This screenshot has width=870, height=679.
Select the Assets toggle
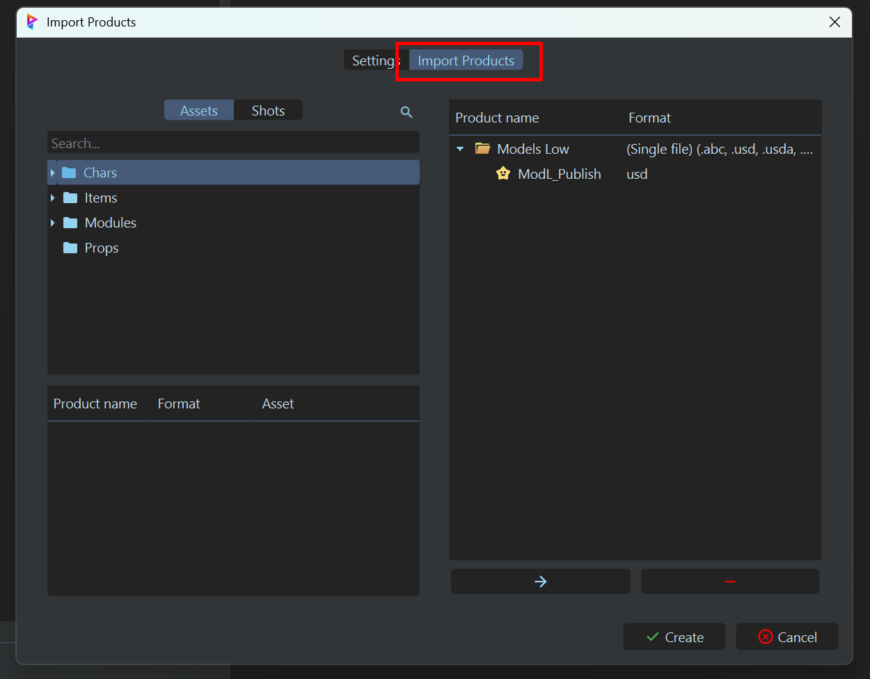tap(199, 111)
